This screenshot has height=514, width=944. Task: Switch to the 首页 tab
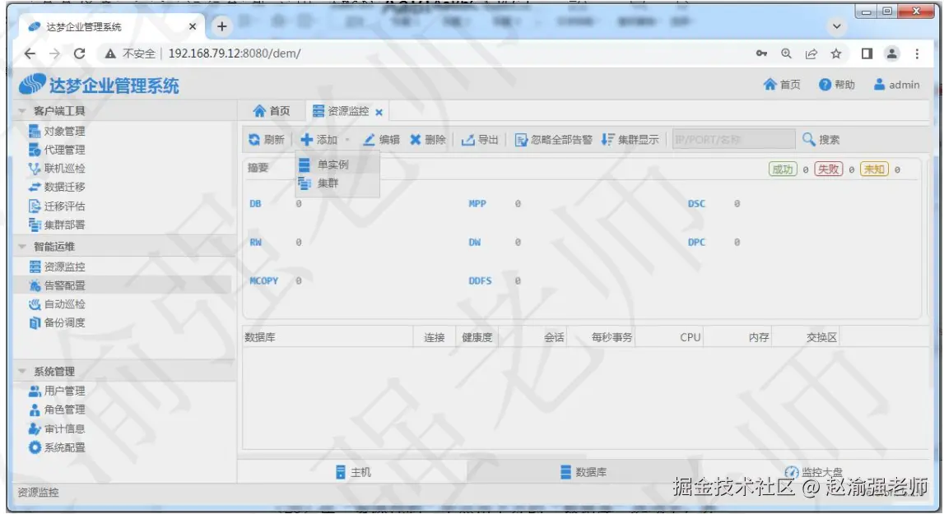(272, 111)
